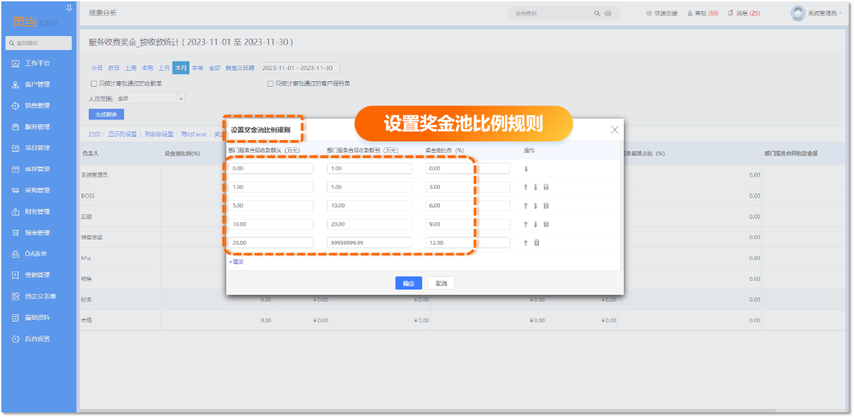Open the 系统管理员 user menu
This screenshot has width=854, height=417.
click(816, 13)
